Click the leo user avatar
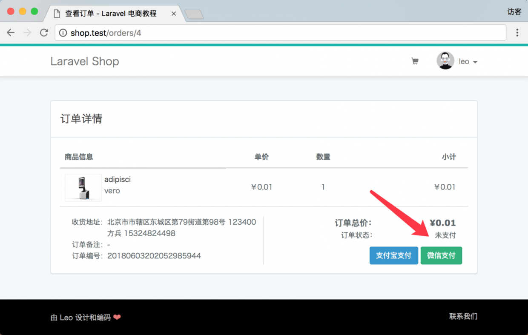Image resolution: width=528 pixels, height=335 pixels. [445, 61]
